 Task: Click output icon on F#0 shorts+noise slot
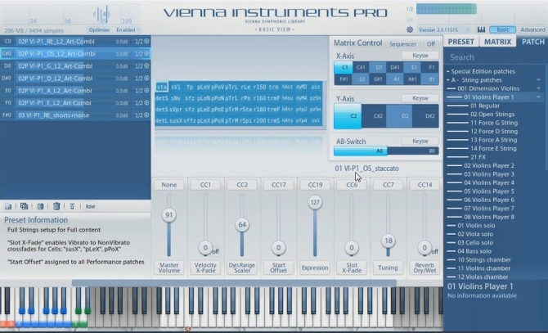pyautogui.click(x=146, y=115)
